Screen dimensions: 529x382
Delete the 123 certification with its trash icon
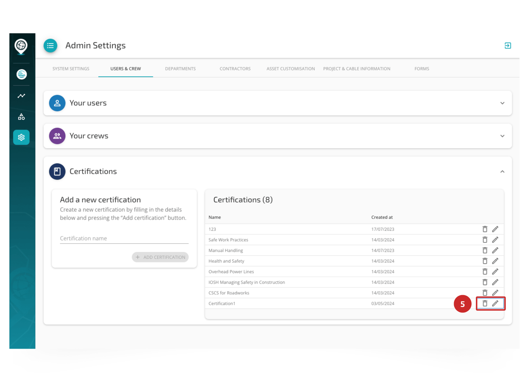pyautogui.click(x=485, y=229)
